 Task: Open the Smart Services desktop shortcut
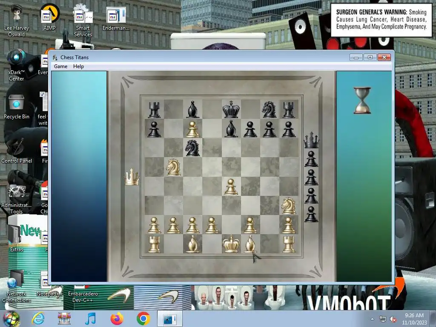pos(83,21)
